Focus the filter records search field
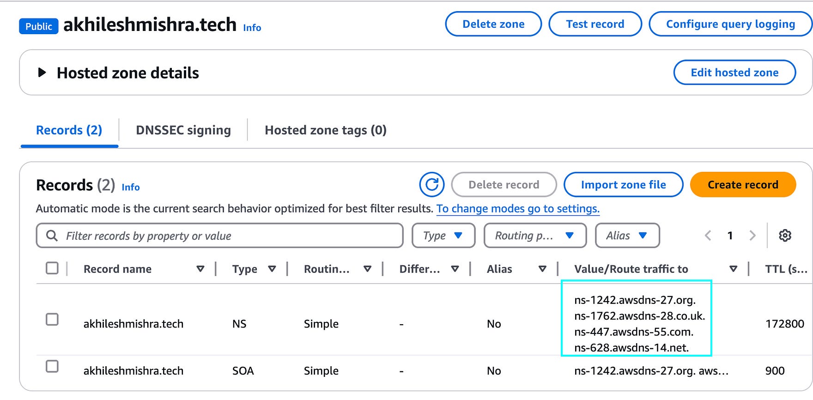 pyautogui.click(x=219, y=236)
